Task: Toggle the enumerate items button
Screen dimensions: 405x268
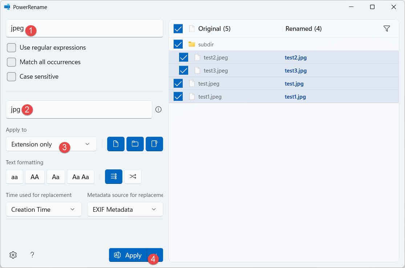Action: click(x=114, y=177)
